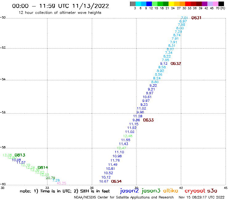Click the 8.92 wave height value
228x200 pixels.
click(x=161, y=71)
